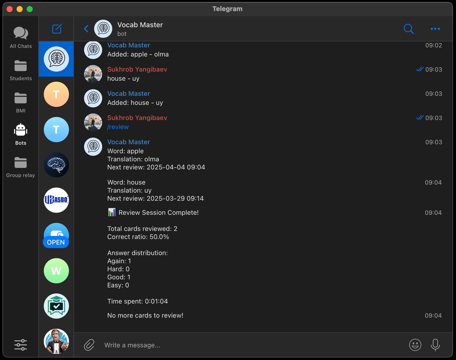Open the dark brain avatar chat
This screenshot has width=456, height=360.
pyautogui.click(x=56, y=165)
